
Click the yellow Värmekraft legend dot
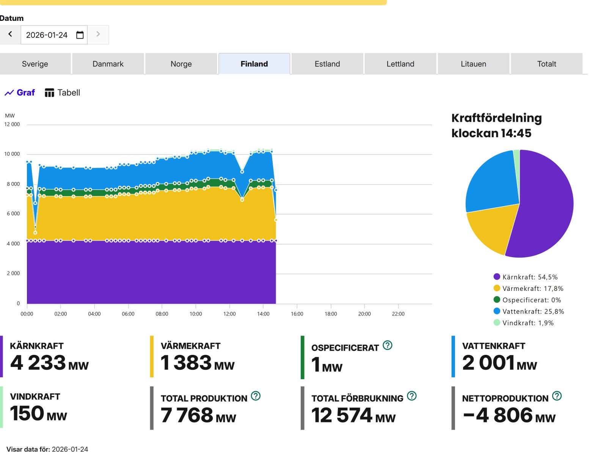tap(497, 289)
